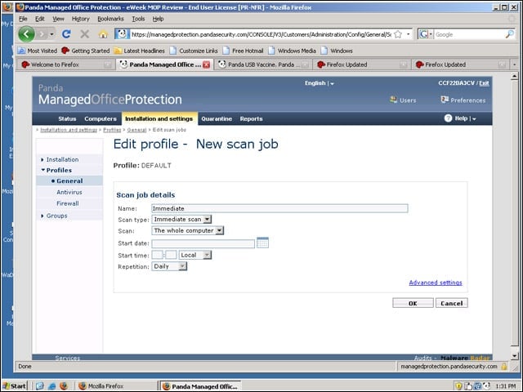Open the History menu

[81, 19]
